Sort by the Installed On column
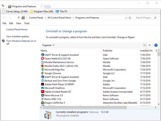The height and width of the screenshot is (121, 161). [146, 51]
